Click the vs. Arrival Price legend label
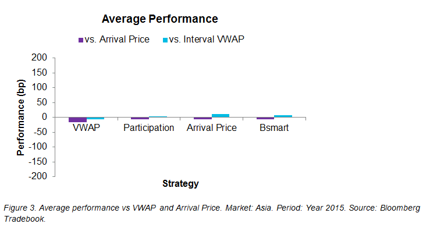This screenshot has height=231, width=437. [117, 40]
